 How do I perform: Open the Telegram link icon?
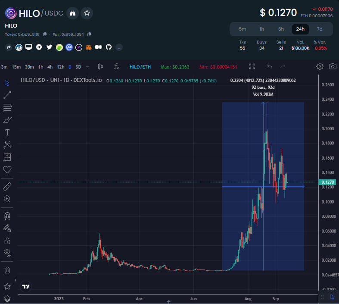pyautogui.click(x=39, y=47)
